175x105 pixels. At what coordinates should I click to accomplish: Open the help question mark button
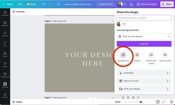171,102
